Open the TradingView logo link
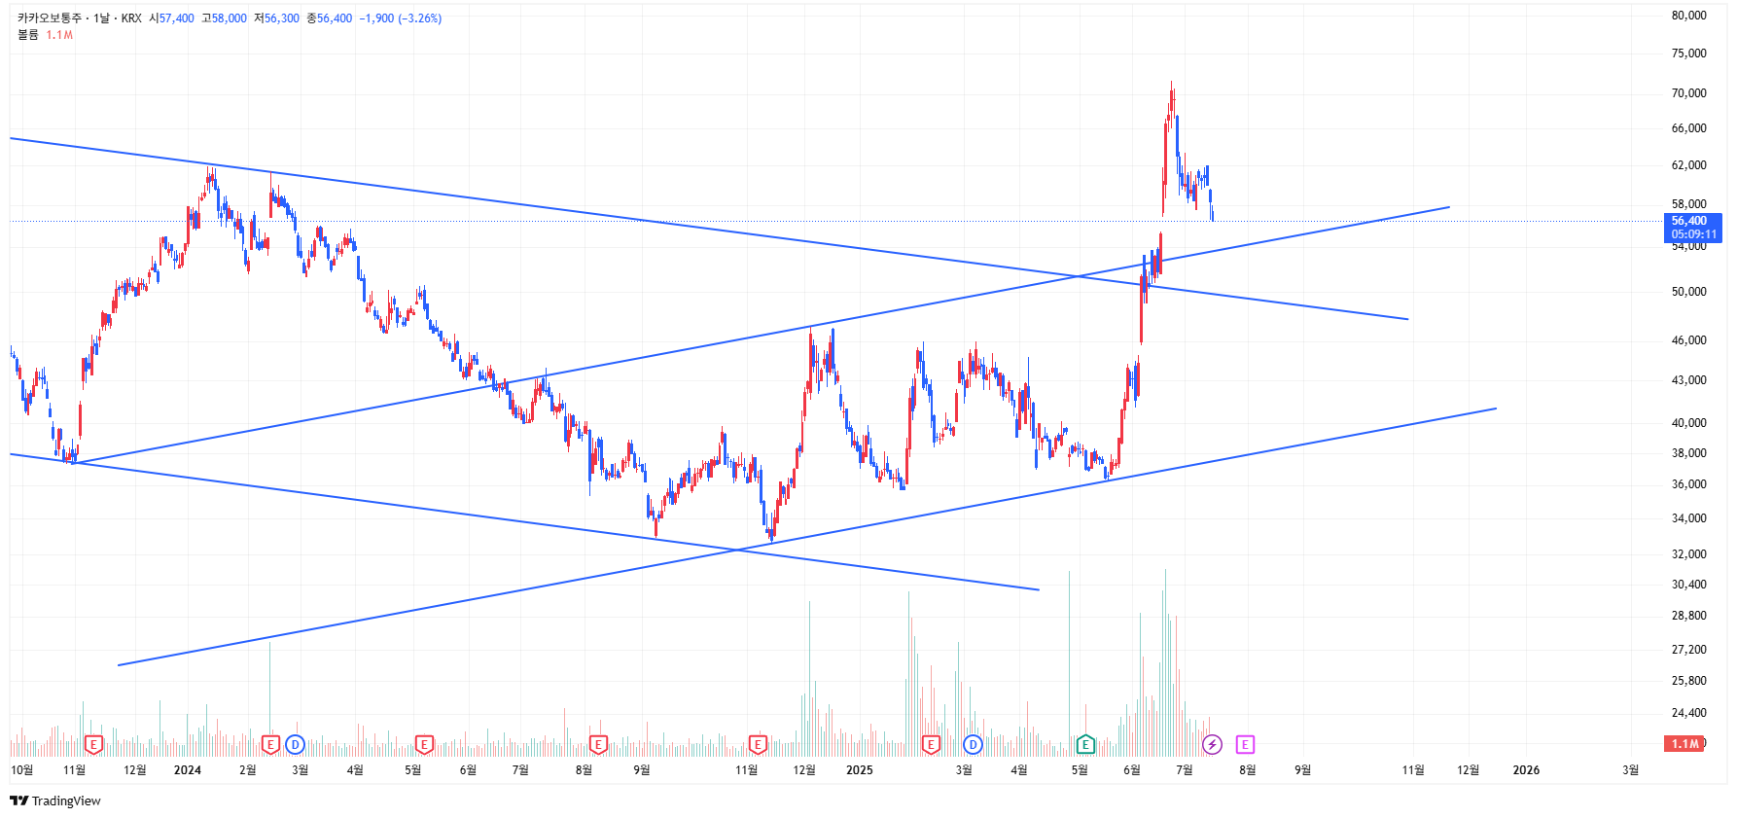 [x=55, y=800]
